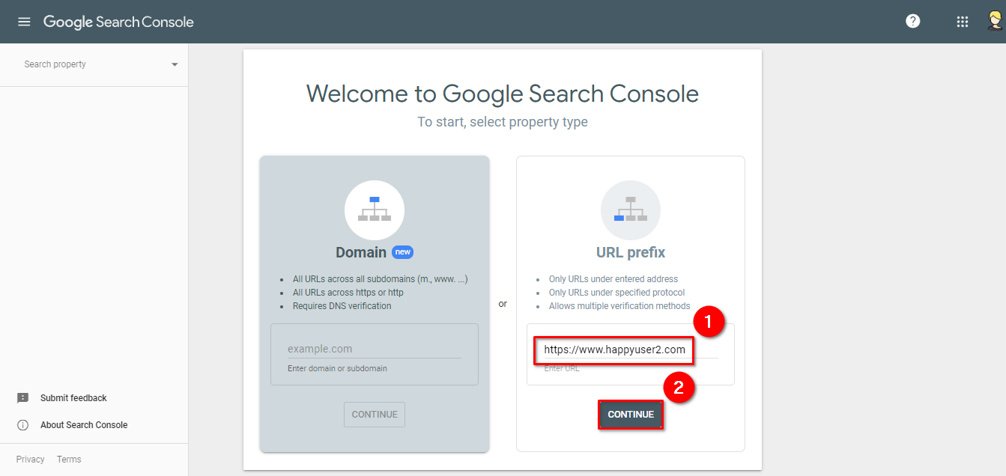1006x476 pixels.
Task: Click 'Welcome to Google Search Console' heading
Action: (x=503, y=94)
